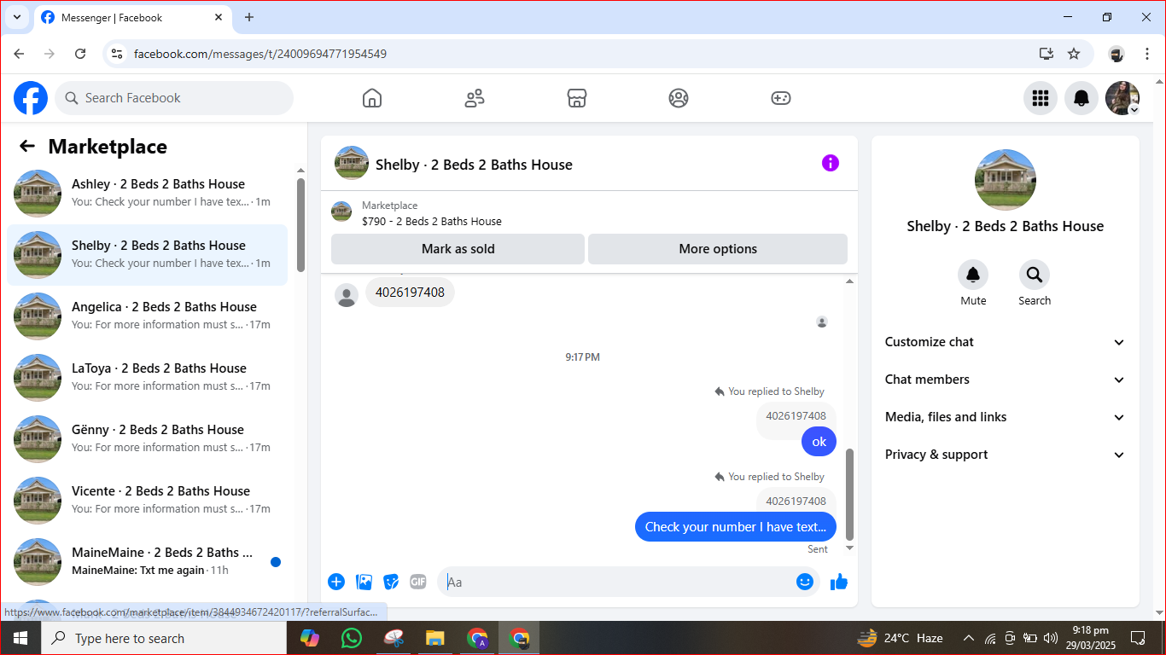The image size is (1166, 655).
Task: Open the Chrome three-dot menu
Action: 1147,54
